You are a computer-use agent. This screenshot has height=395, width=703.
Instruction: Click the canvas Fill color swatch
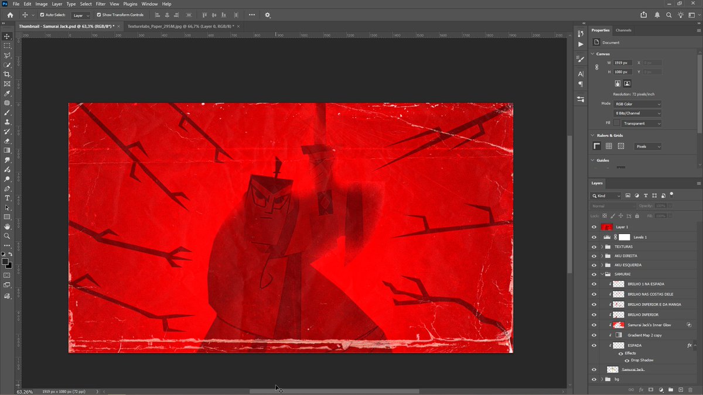point(616,123)
